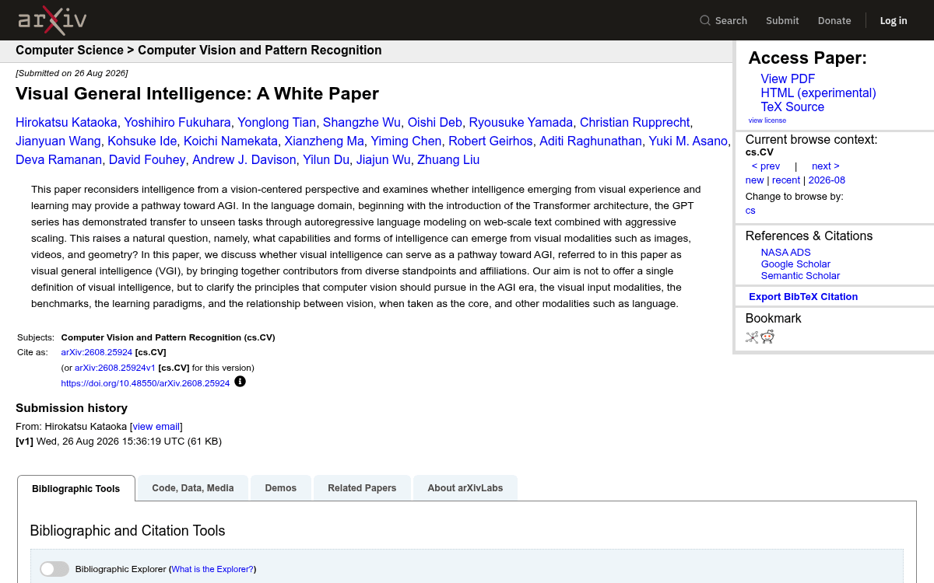Viewport: 934px width, 583px height.
Task: Click the DOI info icon
Action: pos(240,382)
